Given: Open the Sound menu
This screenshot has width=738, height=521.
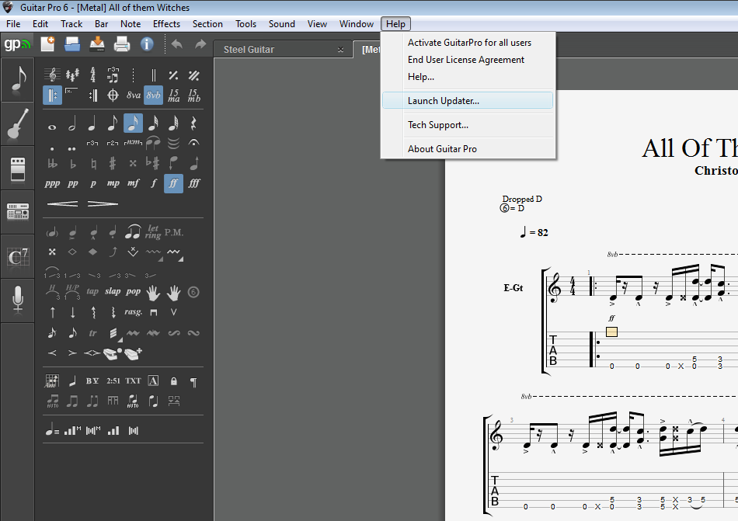Looking at the screenshot, I should pos(282,23).
